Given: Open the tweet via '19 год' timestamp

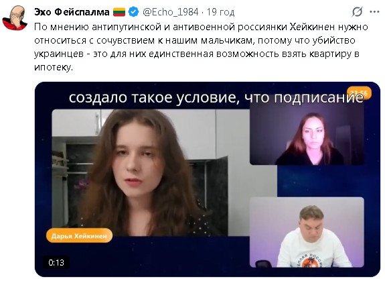Looking at the screenshot, I should coord(220,12).
